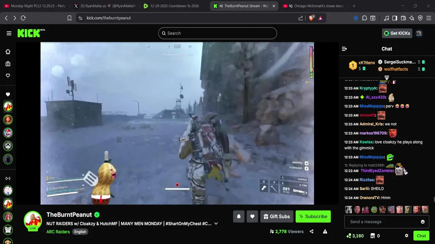Screen dimensions: 435x244
Task: Open the user profile avatar in header
Action: click(419, 33)
